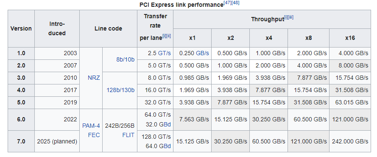Open footnote iii beside the Throughput header
The width and height of the screenshot is (377, 157).
coord(290,17)
